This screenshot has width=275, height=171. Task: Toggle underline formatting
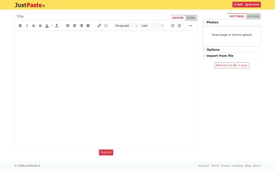tap(34, 26)
